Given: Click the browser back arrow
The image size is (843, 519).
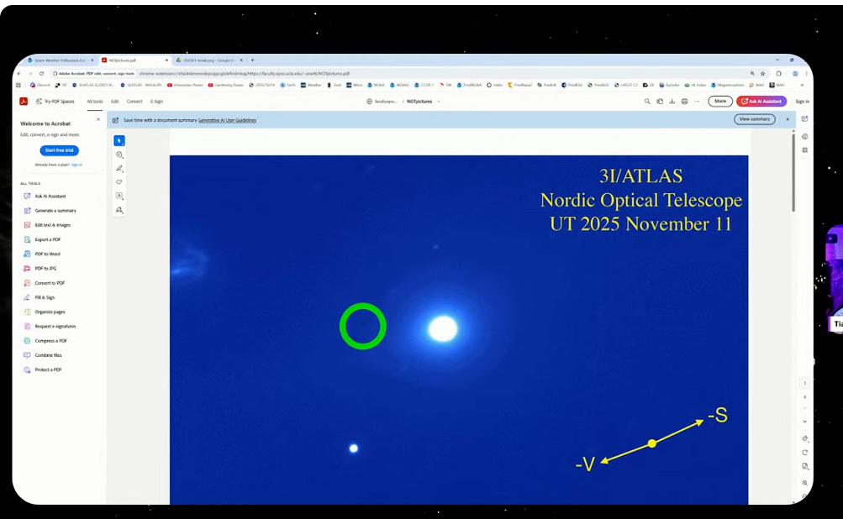Looking at the screenshot, I should tap(18, 74).
